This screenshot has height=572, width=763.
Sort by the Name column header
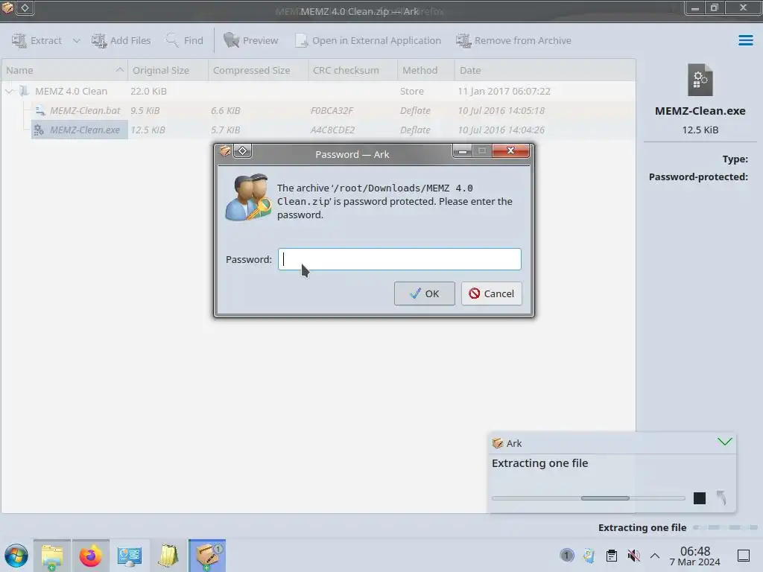[64, 70]
